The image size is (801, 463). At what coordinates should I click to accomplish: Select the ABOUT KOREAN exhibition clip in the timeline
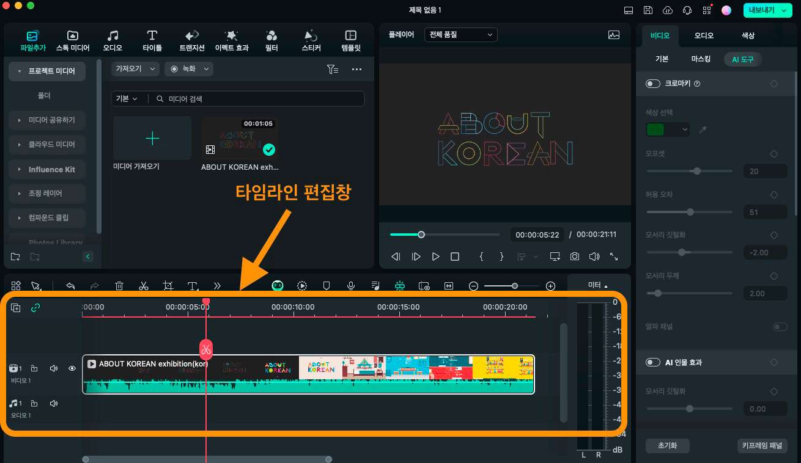coord(308,374)
